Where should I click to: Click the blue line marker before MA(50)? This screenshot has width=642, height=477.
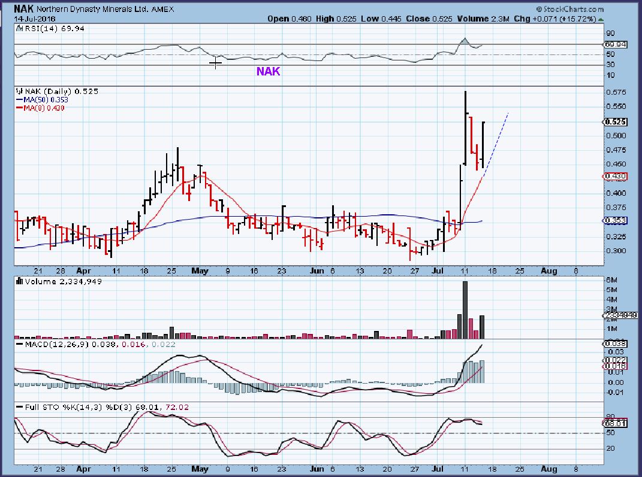click(19, 99)
